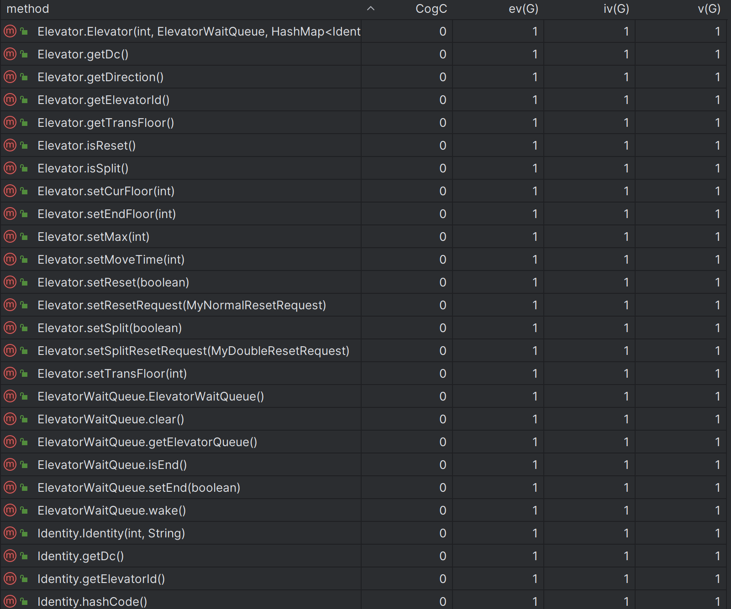Select the Elevator.setResetRequest(MyNormalResetRequest) method name

[x=182, y=305]
